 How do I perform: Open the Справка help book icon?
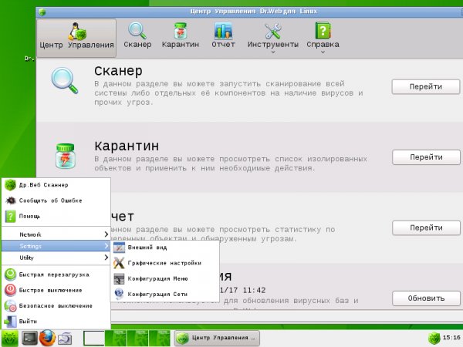click(323, 35)
